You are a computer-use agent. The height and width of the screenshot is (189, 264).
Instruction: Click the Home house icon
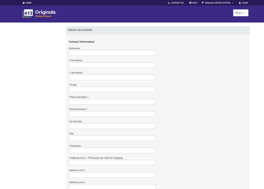[x=23, y=3]
